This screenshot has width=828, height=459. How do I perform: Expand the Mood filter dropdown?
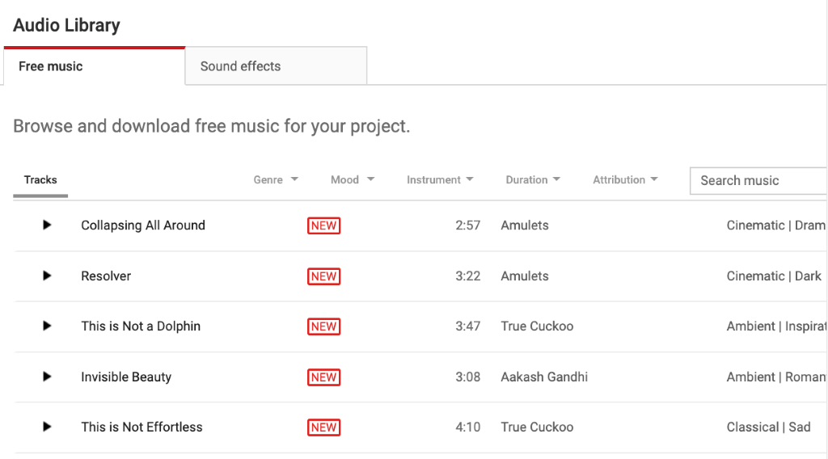point(353,180)
